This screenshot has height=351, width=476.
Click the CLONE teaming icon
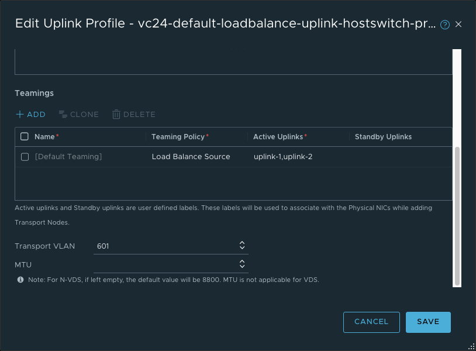(x=63, y=115)
